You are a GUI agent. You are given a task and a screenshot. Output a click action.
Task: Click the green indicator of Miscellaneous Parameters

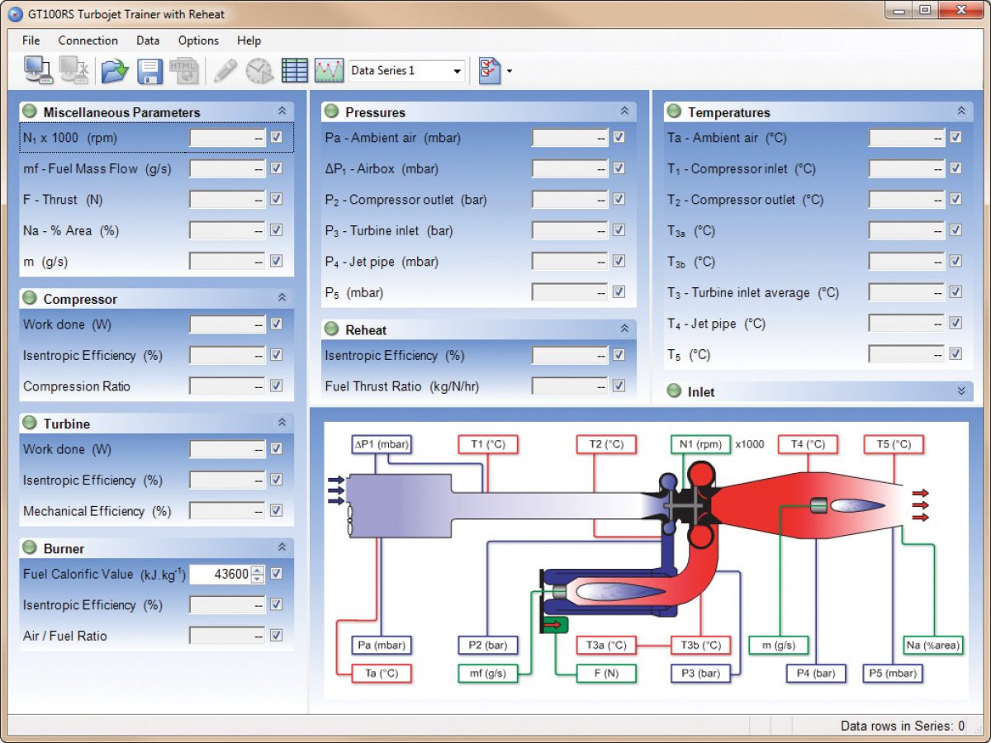(30, 111)
